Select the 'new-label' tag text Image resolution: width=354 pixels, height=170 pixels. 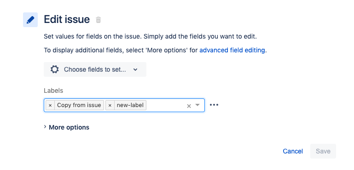130,105
